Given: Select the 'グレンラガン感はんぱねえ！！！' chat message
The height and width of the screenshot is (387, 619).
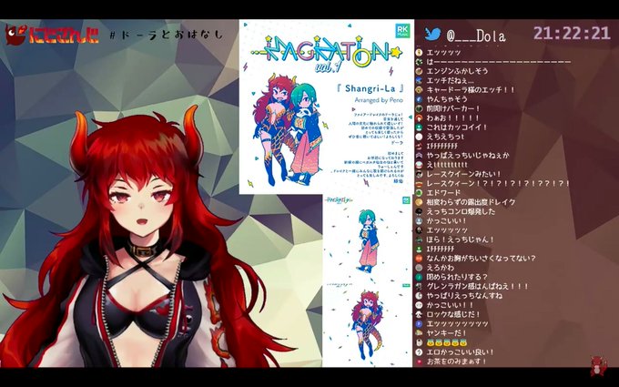Looking at the screenshot, I should point(477,286).
